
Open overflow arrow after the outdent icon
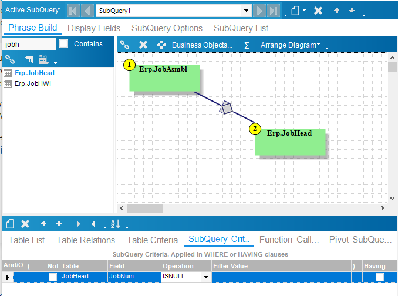pos(104,227)
